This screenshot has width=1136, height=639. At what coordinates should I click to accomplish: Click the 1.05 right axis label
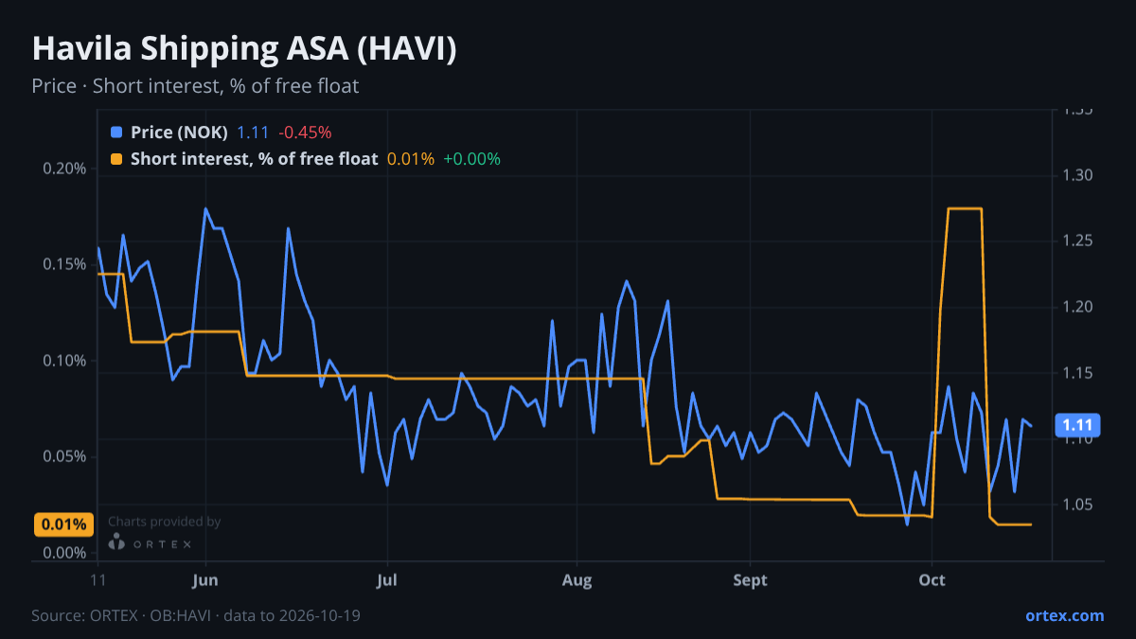click(x=1077, y=505)
